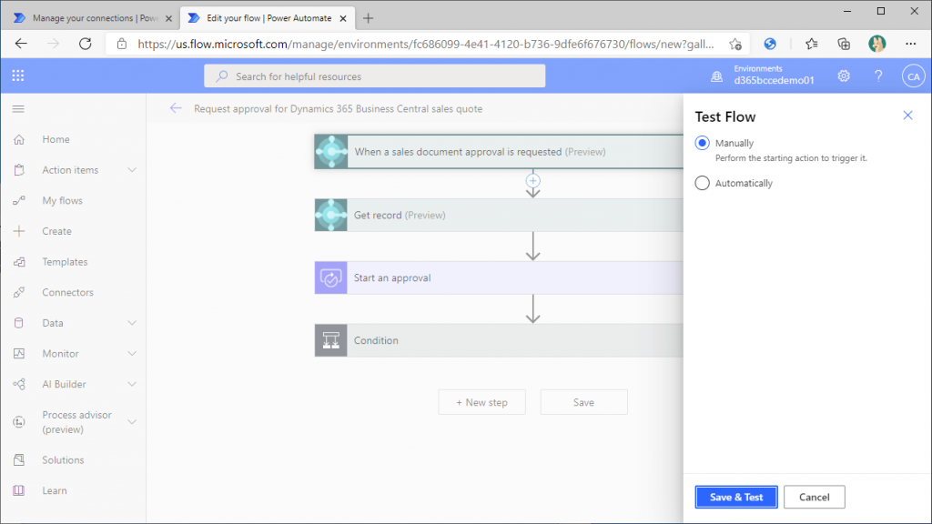Click the Action items clipboard icon
932x524 pixels.
pos(19,170)
